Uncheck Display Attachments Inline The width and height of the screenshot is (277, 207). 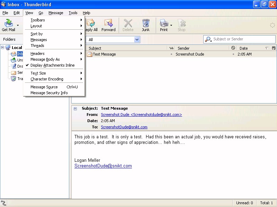pos(54,65)
